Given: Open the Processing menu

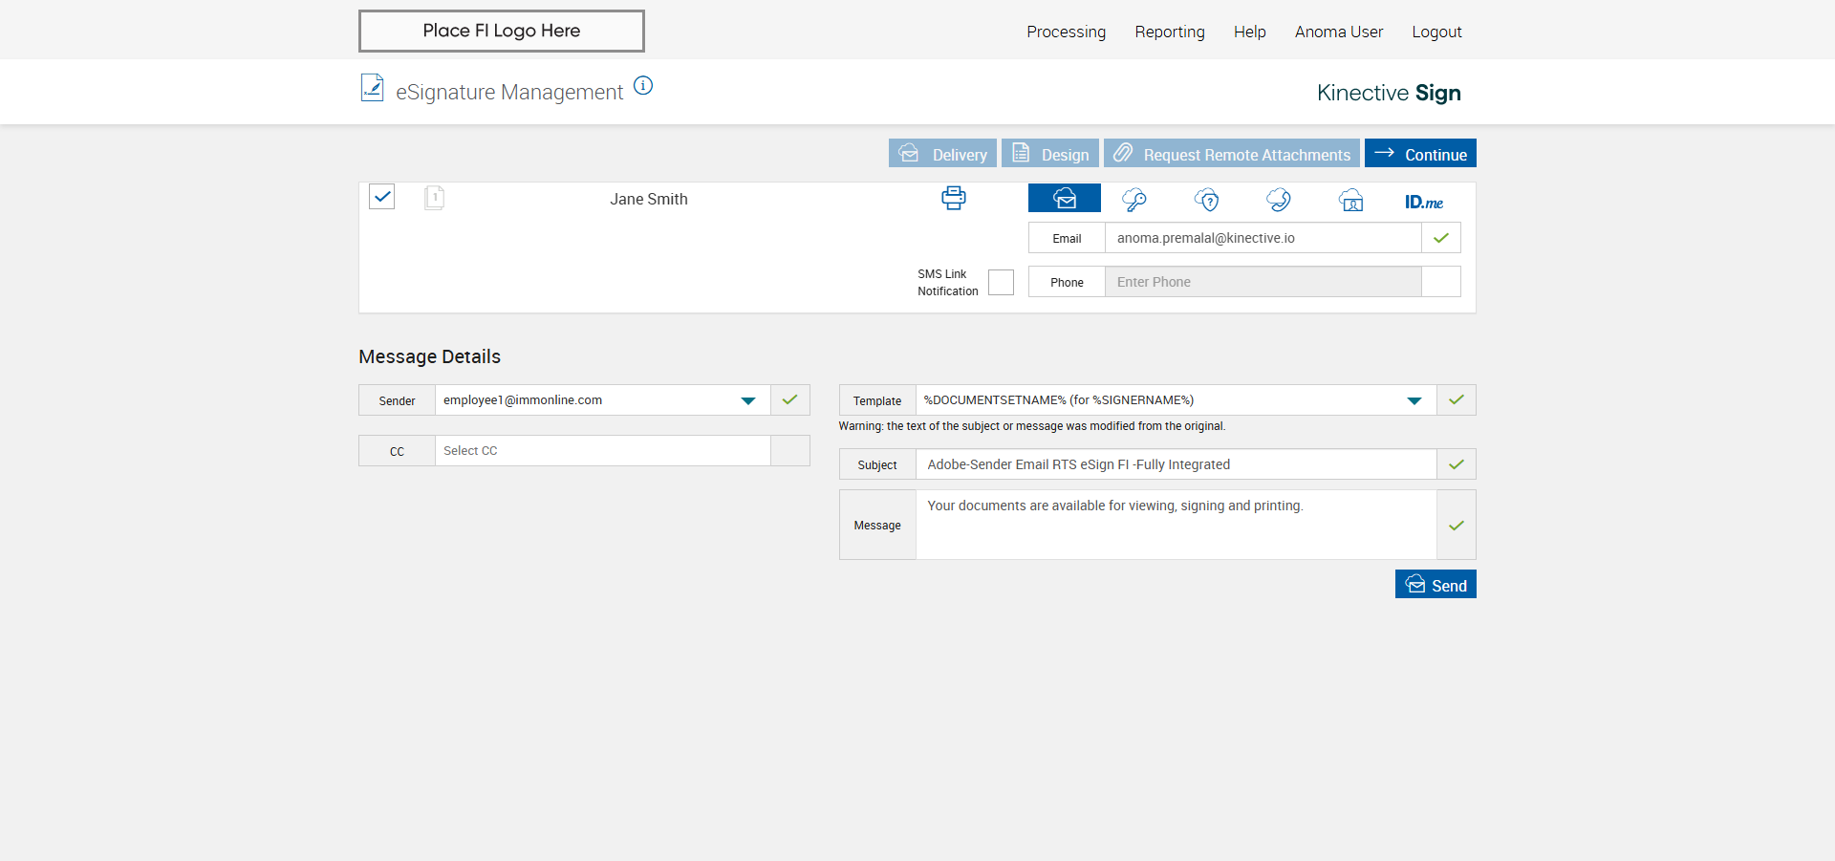Looking at the screenshot, I should pyautogui.click(x=1066, y=32).
